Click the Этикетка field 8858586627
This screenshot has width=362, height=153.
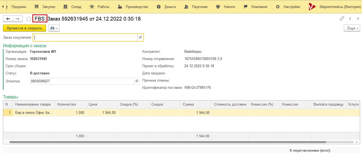82,81
